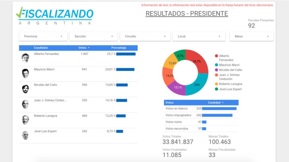Screen dimensions: 289x162
Task: Click the vote count '941'
Action: [x=84, y=69]
